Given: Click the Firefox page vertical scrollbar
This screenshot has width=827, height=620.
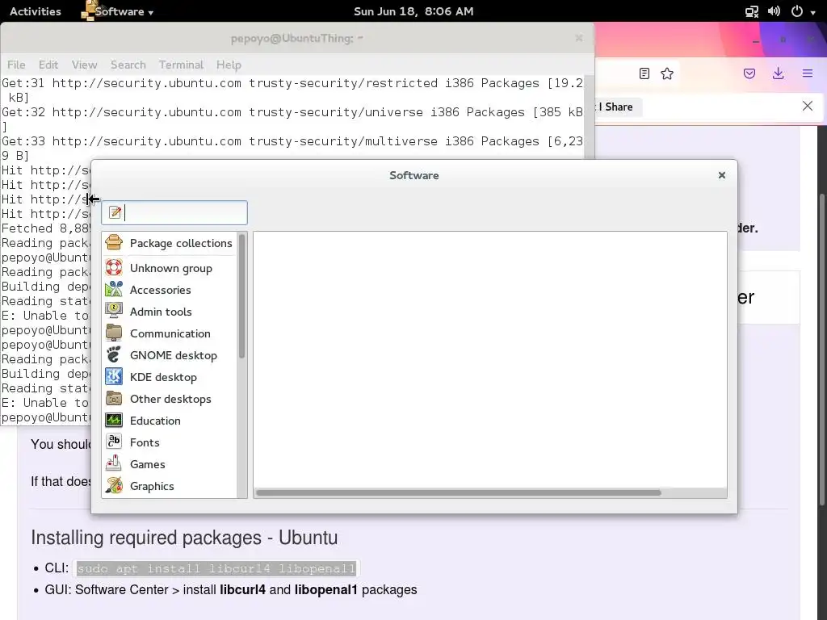Looking at the screenshot, I should pyautogui.click(x=821, y=350).
